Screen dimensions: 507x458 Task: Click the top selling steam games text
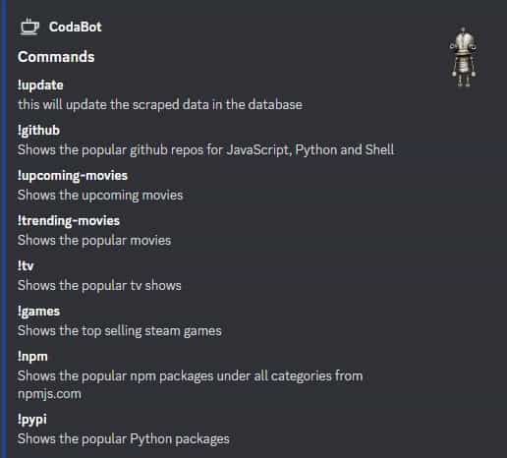[x=120, y=331]
